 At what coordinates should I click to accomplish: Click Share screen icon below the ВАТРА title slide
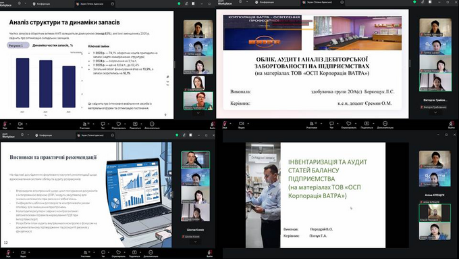click(367, 125)
